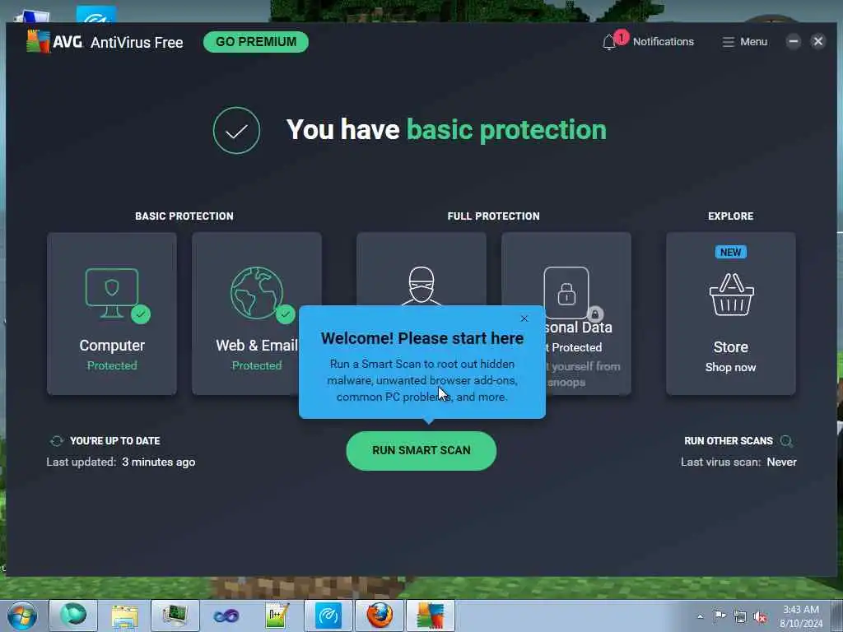The image size is (843, 632).
Task: Open Firefox from the taskbar
Action: pos(380,616)
